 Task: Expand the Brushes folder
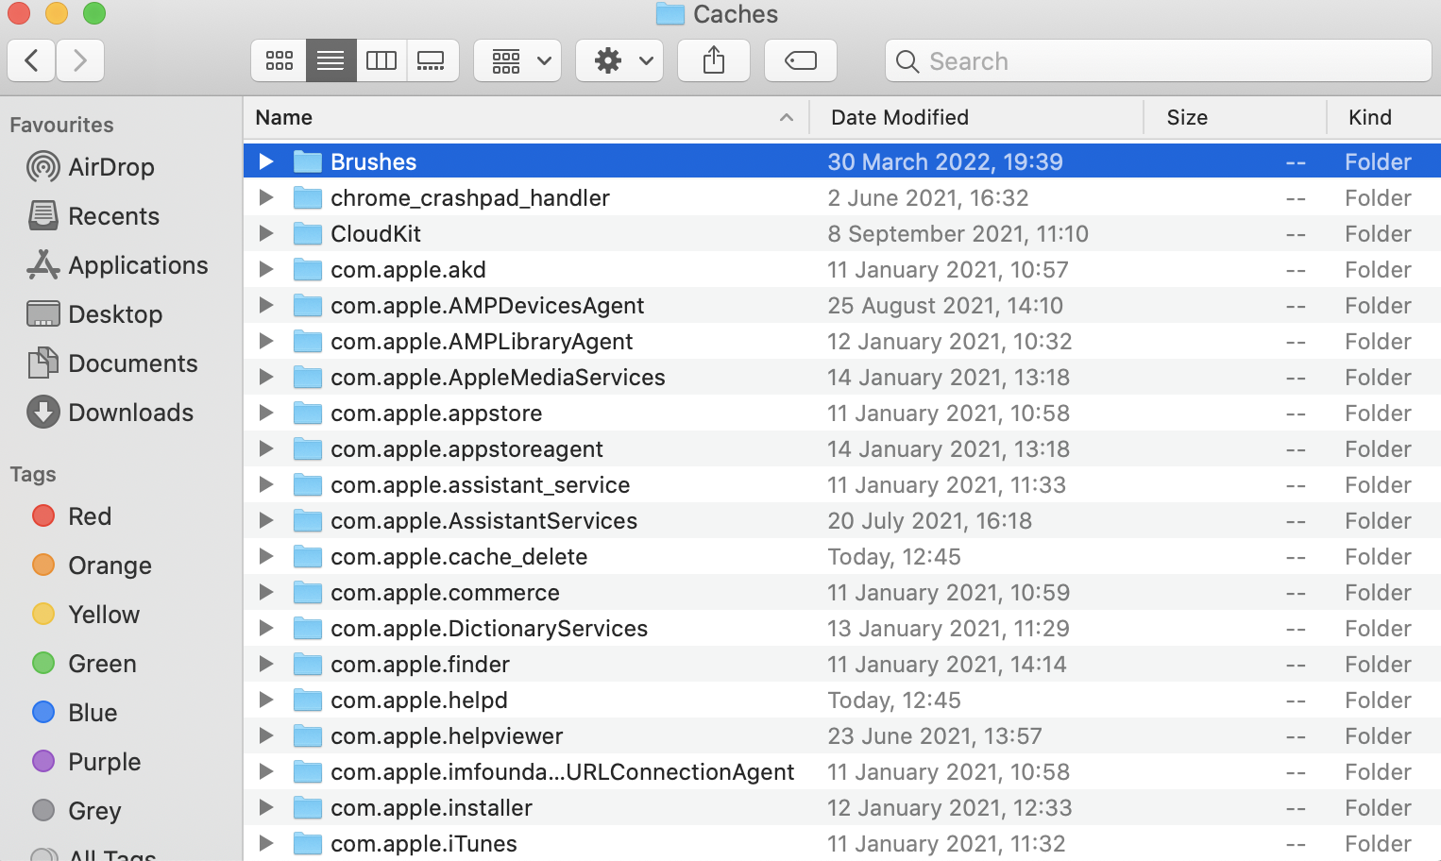coord(266,162)
